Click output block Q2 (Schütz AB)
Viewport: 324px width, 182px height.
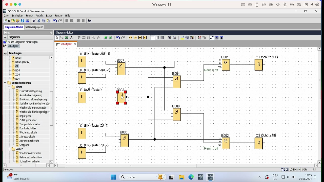[x=258, y=143]
